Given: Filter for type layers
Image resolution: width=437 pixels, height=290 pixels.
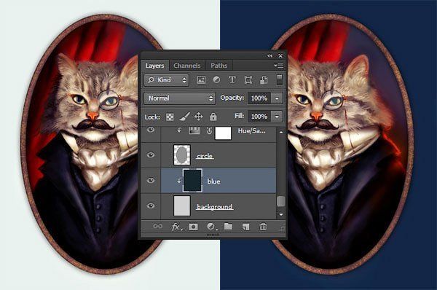Looking at the screenshot, I should click(x=232, y=80).
